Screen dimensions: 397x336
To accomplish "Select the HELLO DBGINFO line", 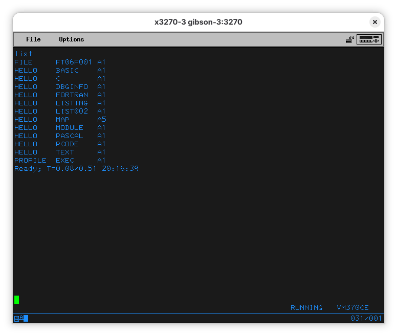I will point(60,87).
